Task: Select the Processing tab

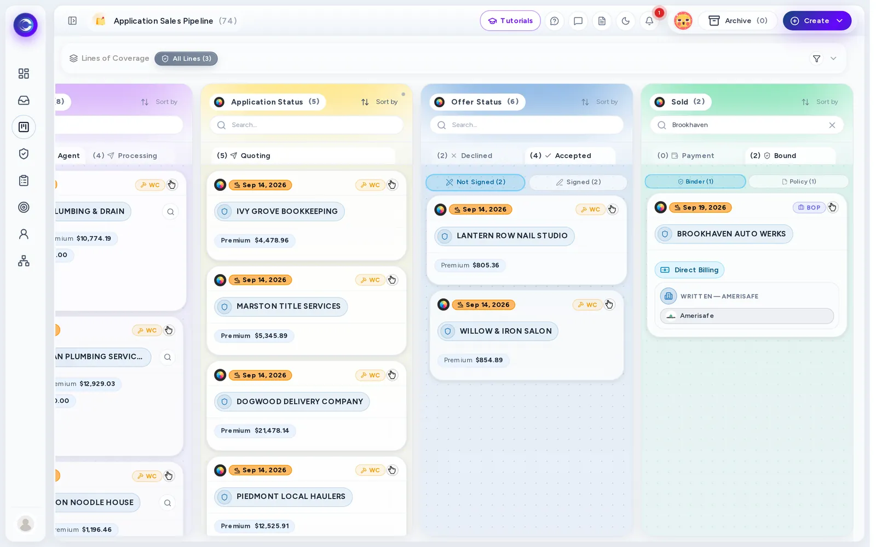Action: [x=125, y=156]
